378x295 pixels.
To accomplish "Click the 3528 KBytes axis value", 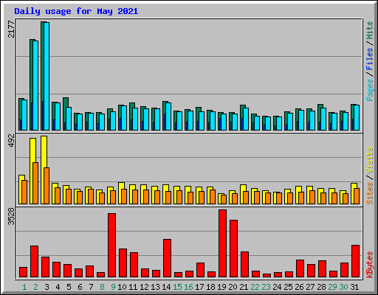I will pyautogui.click(x=11, y=217).
